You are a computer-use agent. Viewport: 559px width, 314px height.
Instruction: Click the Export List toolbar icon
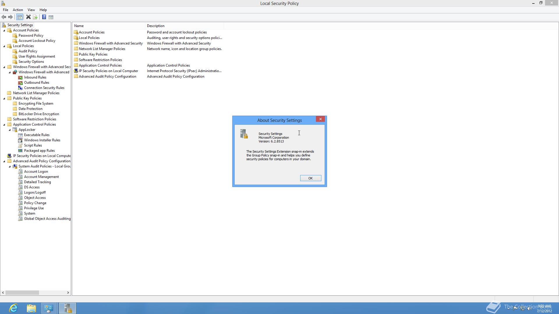coord(35,17)
